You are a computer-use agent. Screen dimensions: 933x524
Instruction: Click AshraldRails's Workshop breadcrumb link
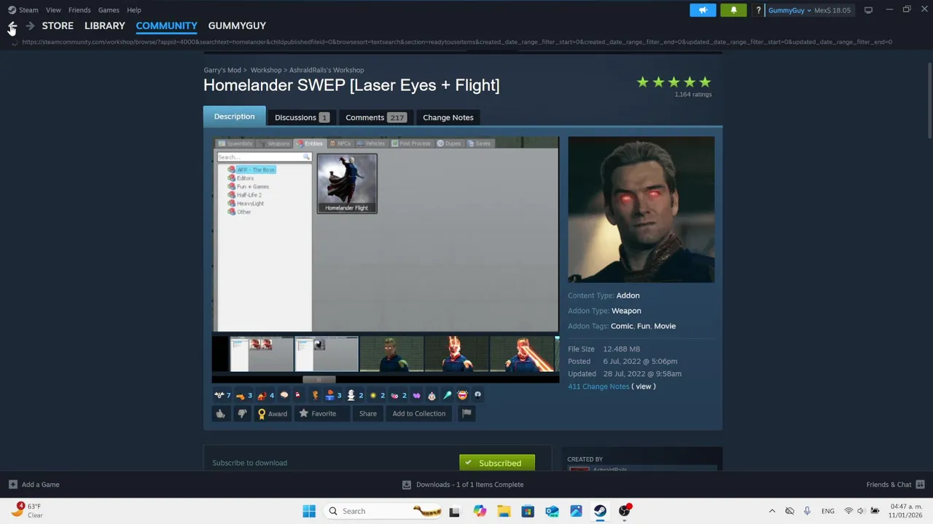click(327, 71)
